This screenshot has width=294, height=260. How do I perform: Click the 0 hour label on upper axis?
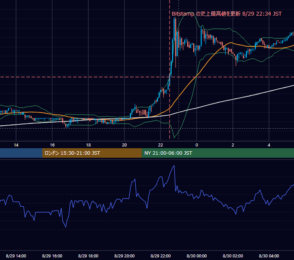click(197, 145)
